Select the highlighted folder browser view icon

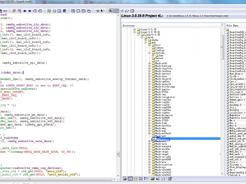[x=130, y=179]
